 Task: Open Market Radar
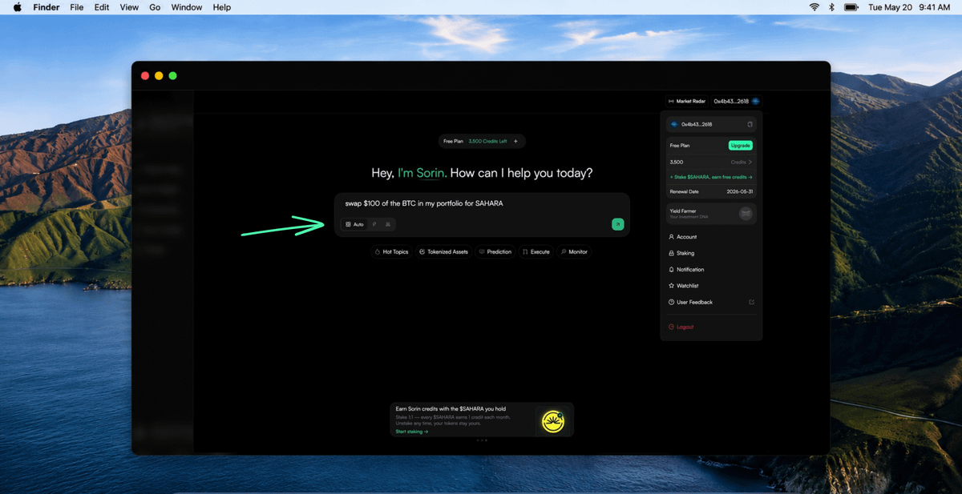[x=687, y=101]
